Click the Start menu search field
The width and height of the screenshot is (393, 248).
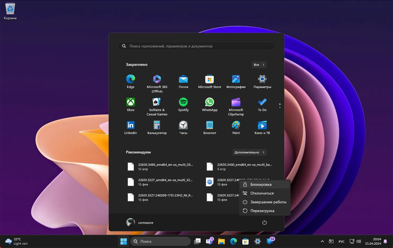(x=196, y=46)
